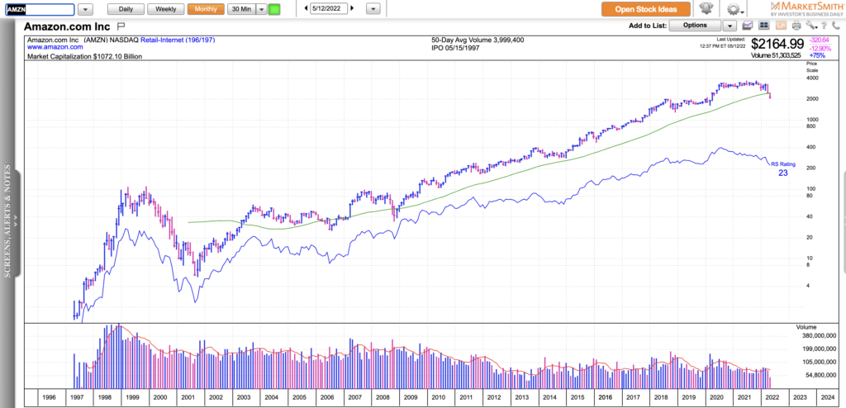Click the phone contact icon
This screenshot has width=846, height=408.
coord(836,26)
